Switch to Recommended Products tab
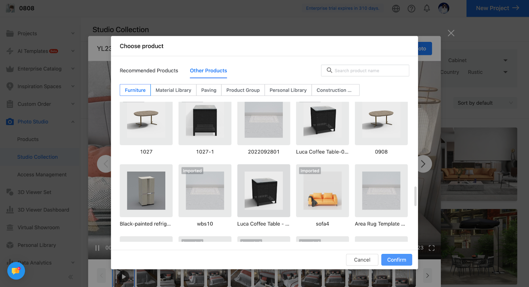Screen dimensions: 529x287 coord(149,71)
